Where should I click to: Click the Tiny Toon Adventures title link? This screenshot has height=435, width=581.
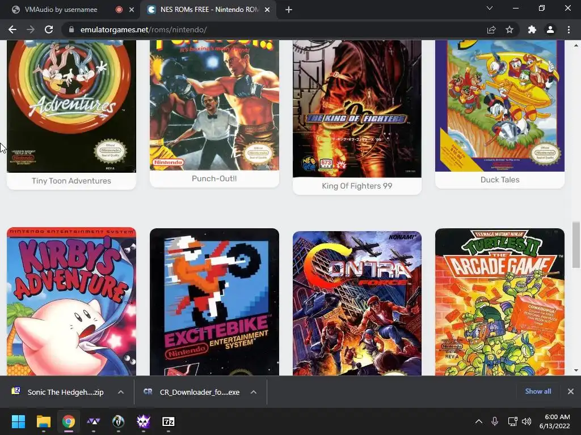click(x=71, y=181)
